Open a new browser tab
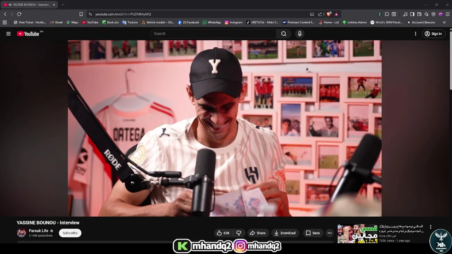 63,5
